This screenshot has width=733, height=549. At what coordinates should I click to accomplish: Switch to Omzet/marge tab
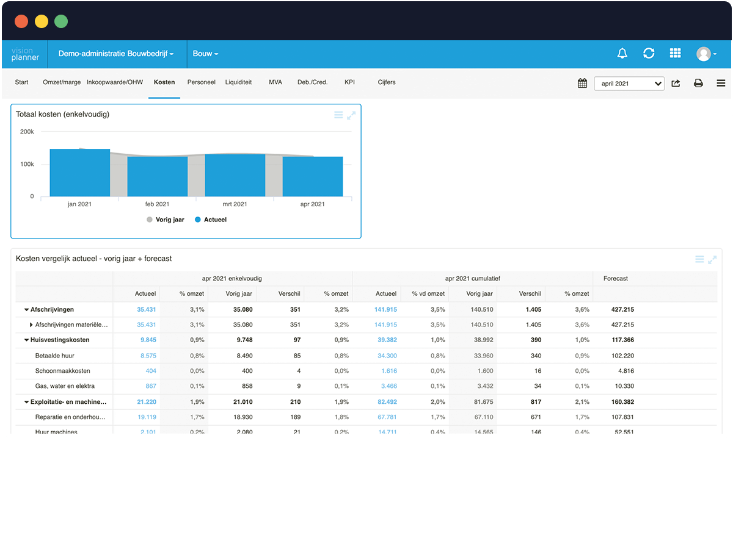[x=62, y=82]
